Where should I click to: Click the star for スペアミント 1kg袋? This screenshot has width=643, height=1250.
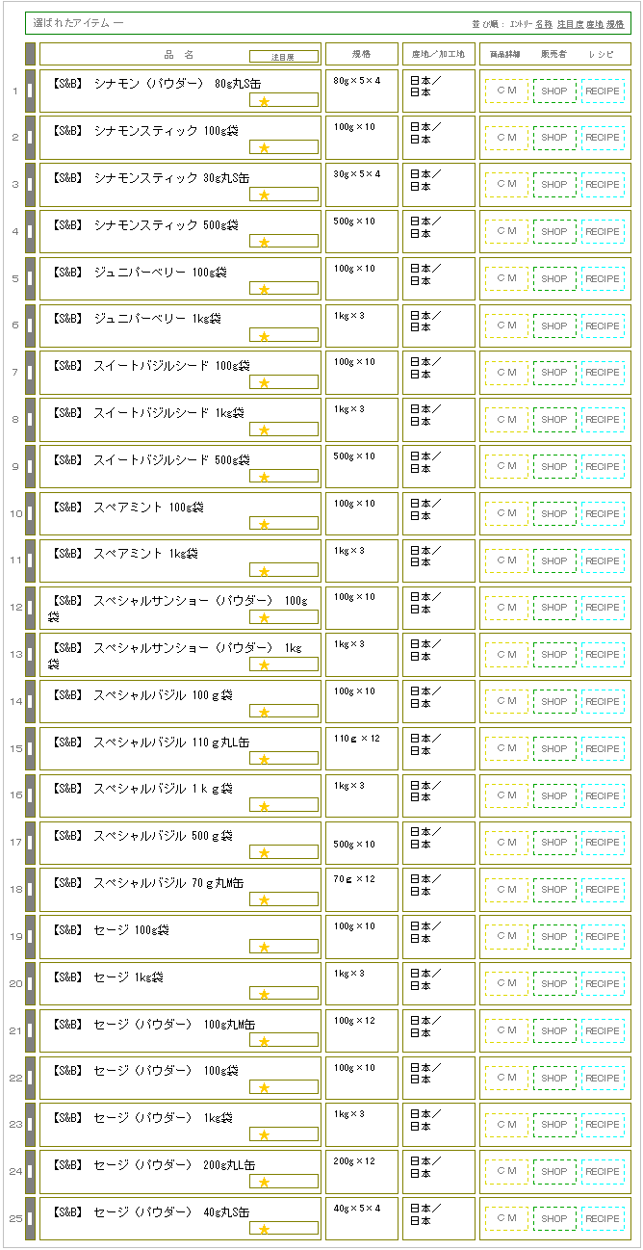pyautogui.click(x=264, y=571)
